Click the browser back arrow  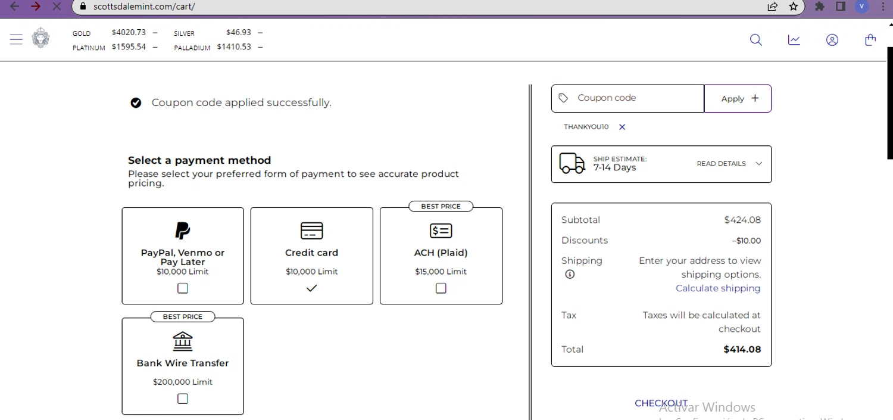coord(15,7)
